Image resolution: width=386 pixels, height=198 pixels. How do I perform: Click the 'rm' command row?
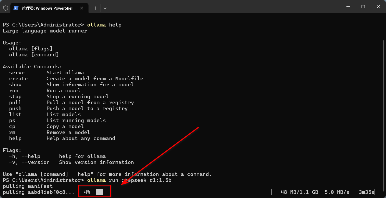(x=50, y=133)
